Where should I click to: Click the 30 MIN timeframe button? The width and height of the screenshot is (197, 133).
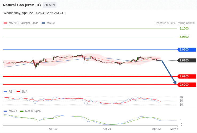(x=49, y=5)
